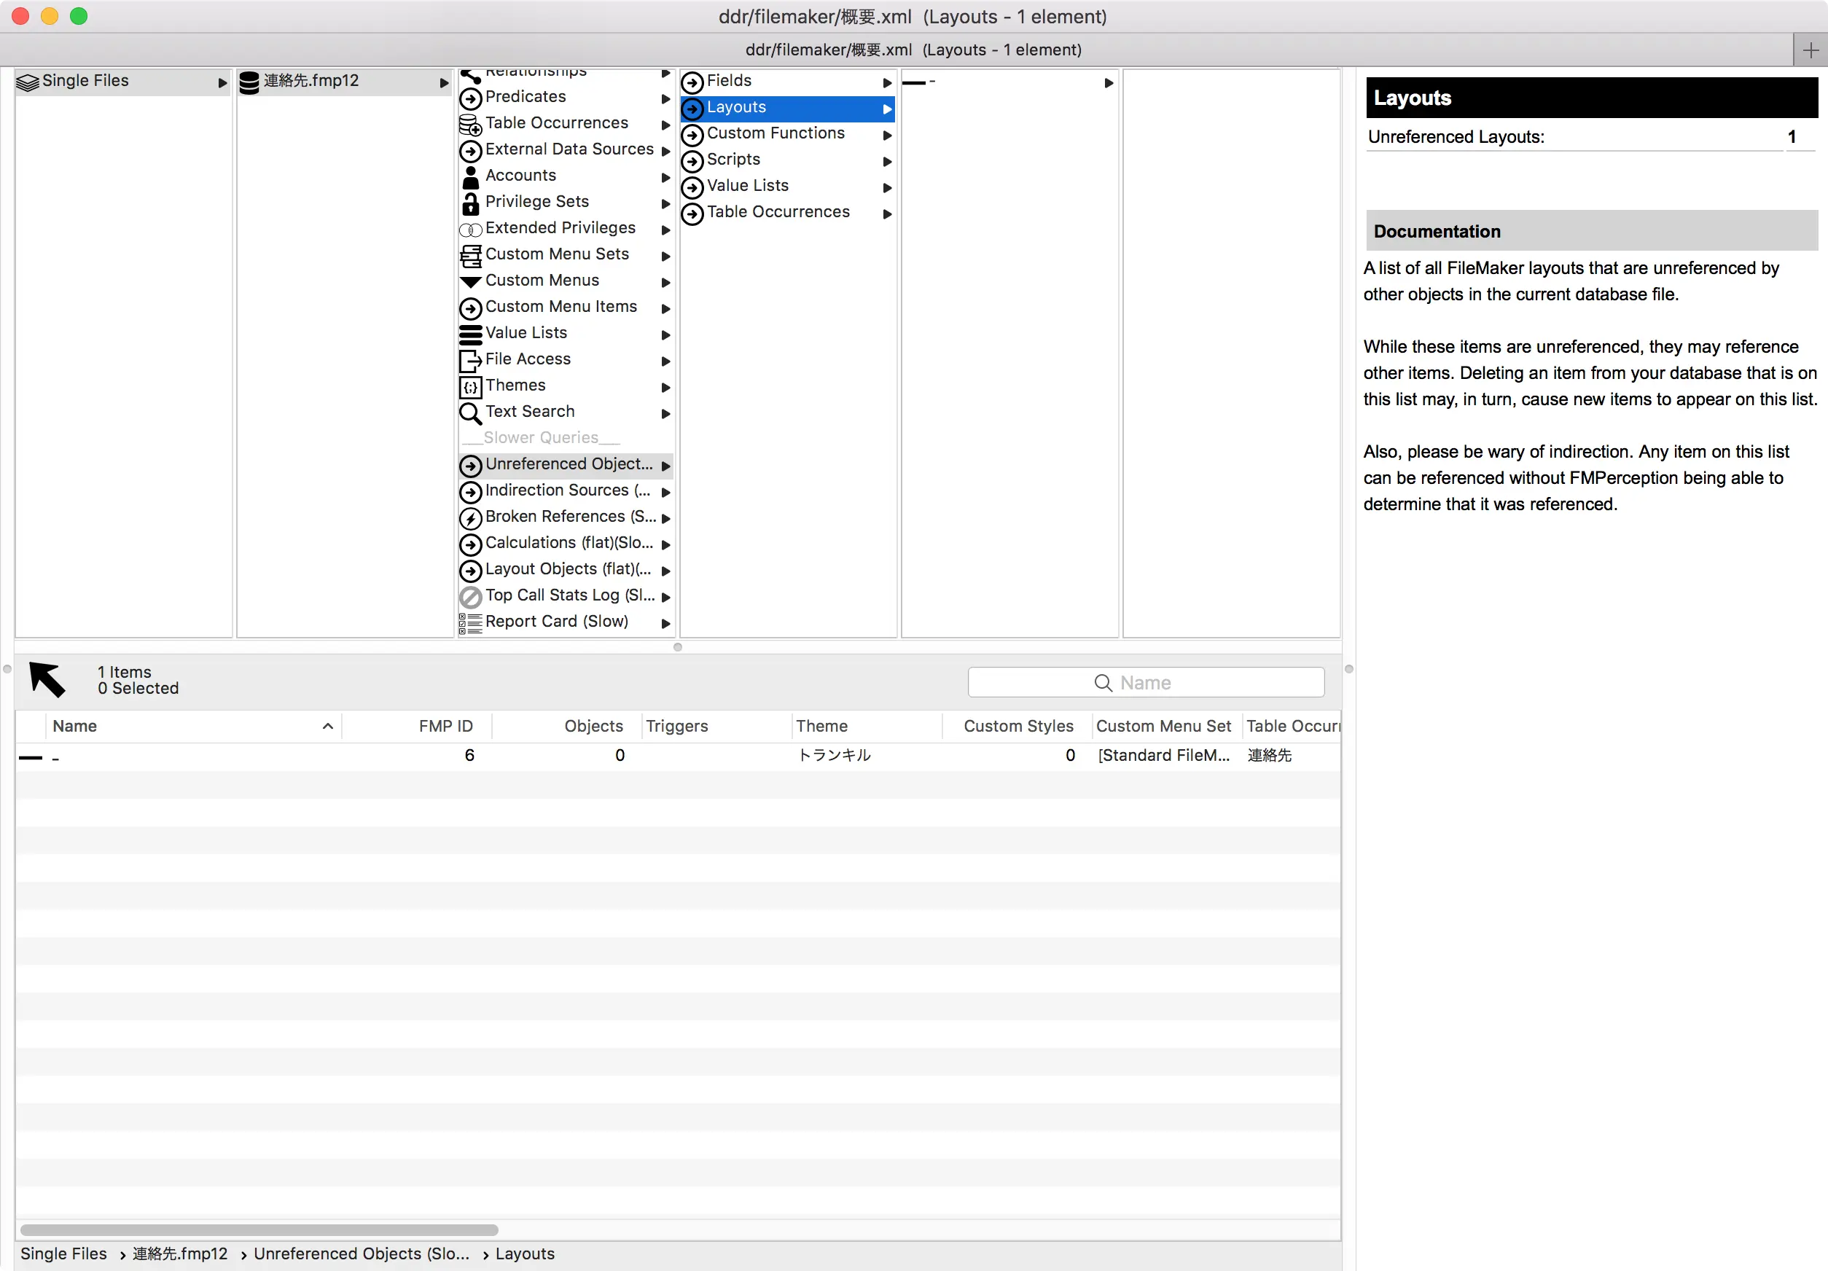Click the Themes braces icon

[471, 387]
